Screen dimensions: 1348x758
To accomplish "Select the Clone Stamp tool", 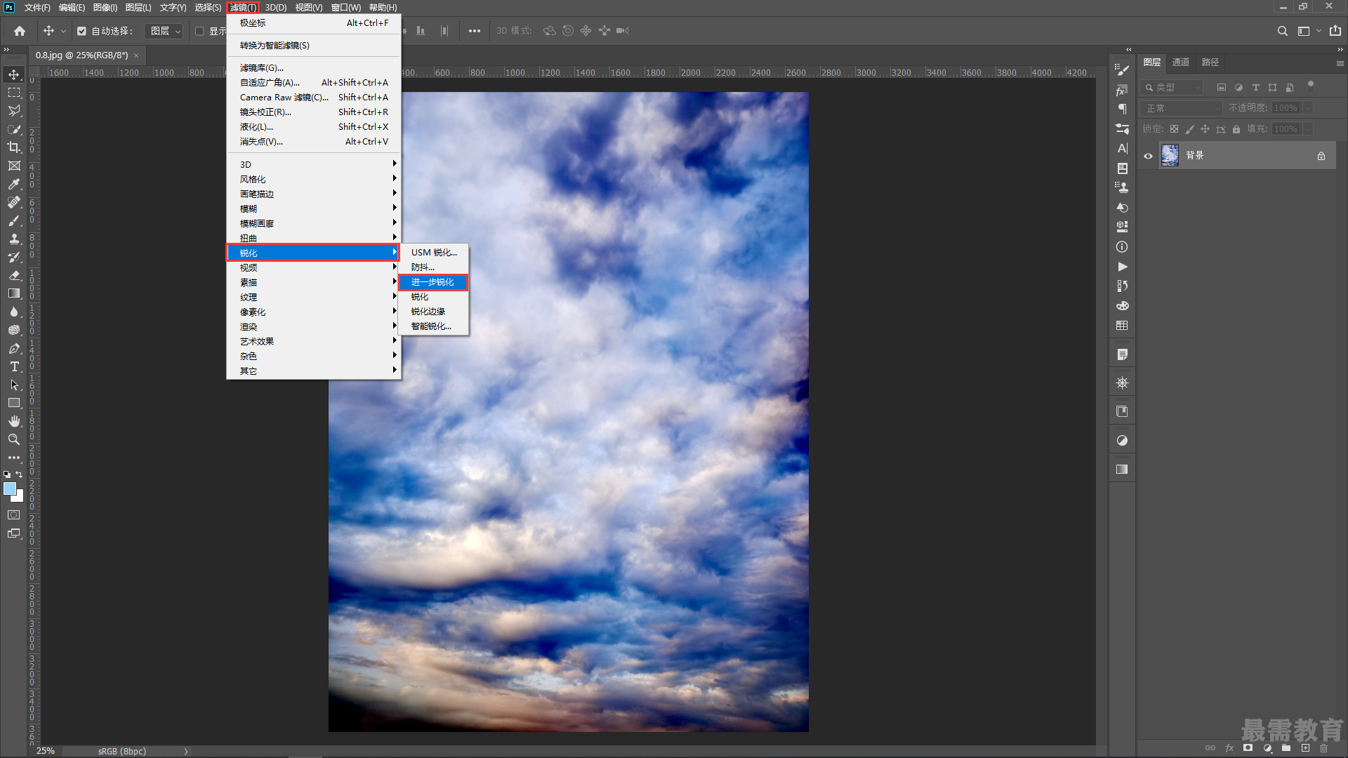I will [14, 239].
